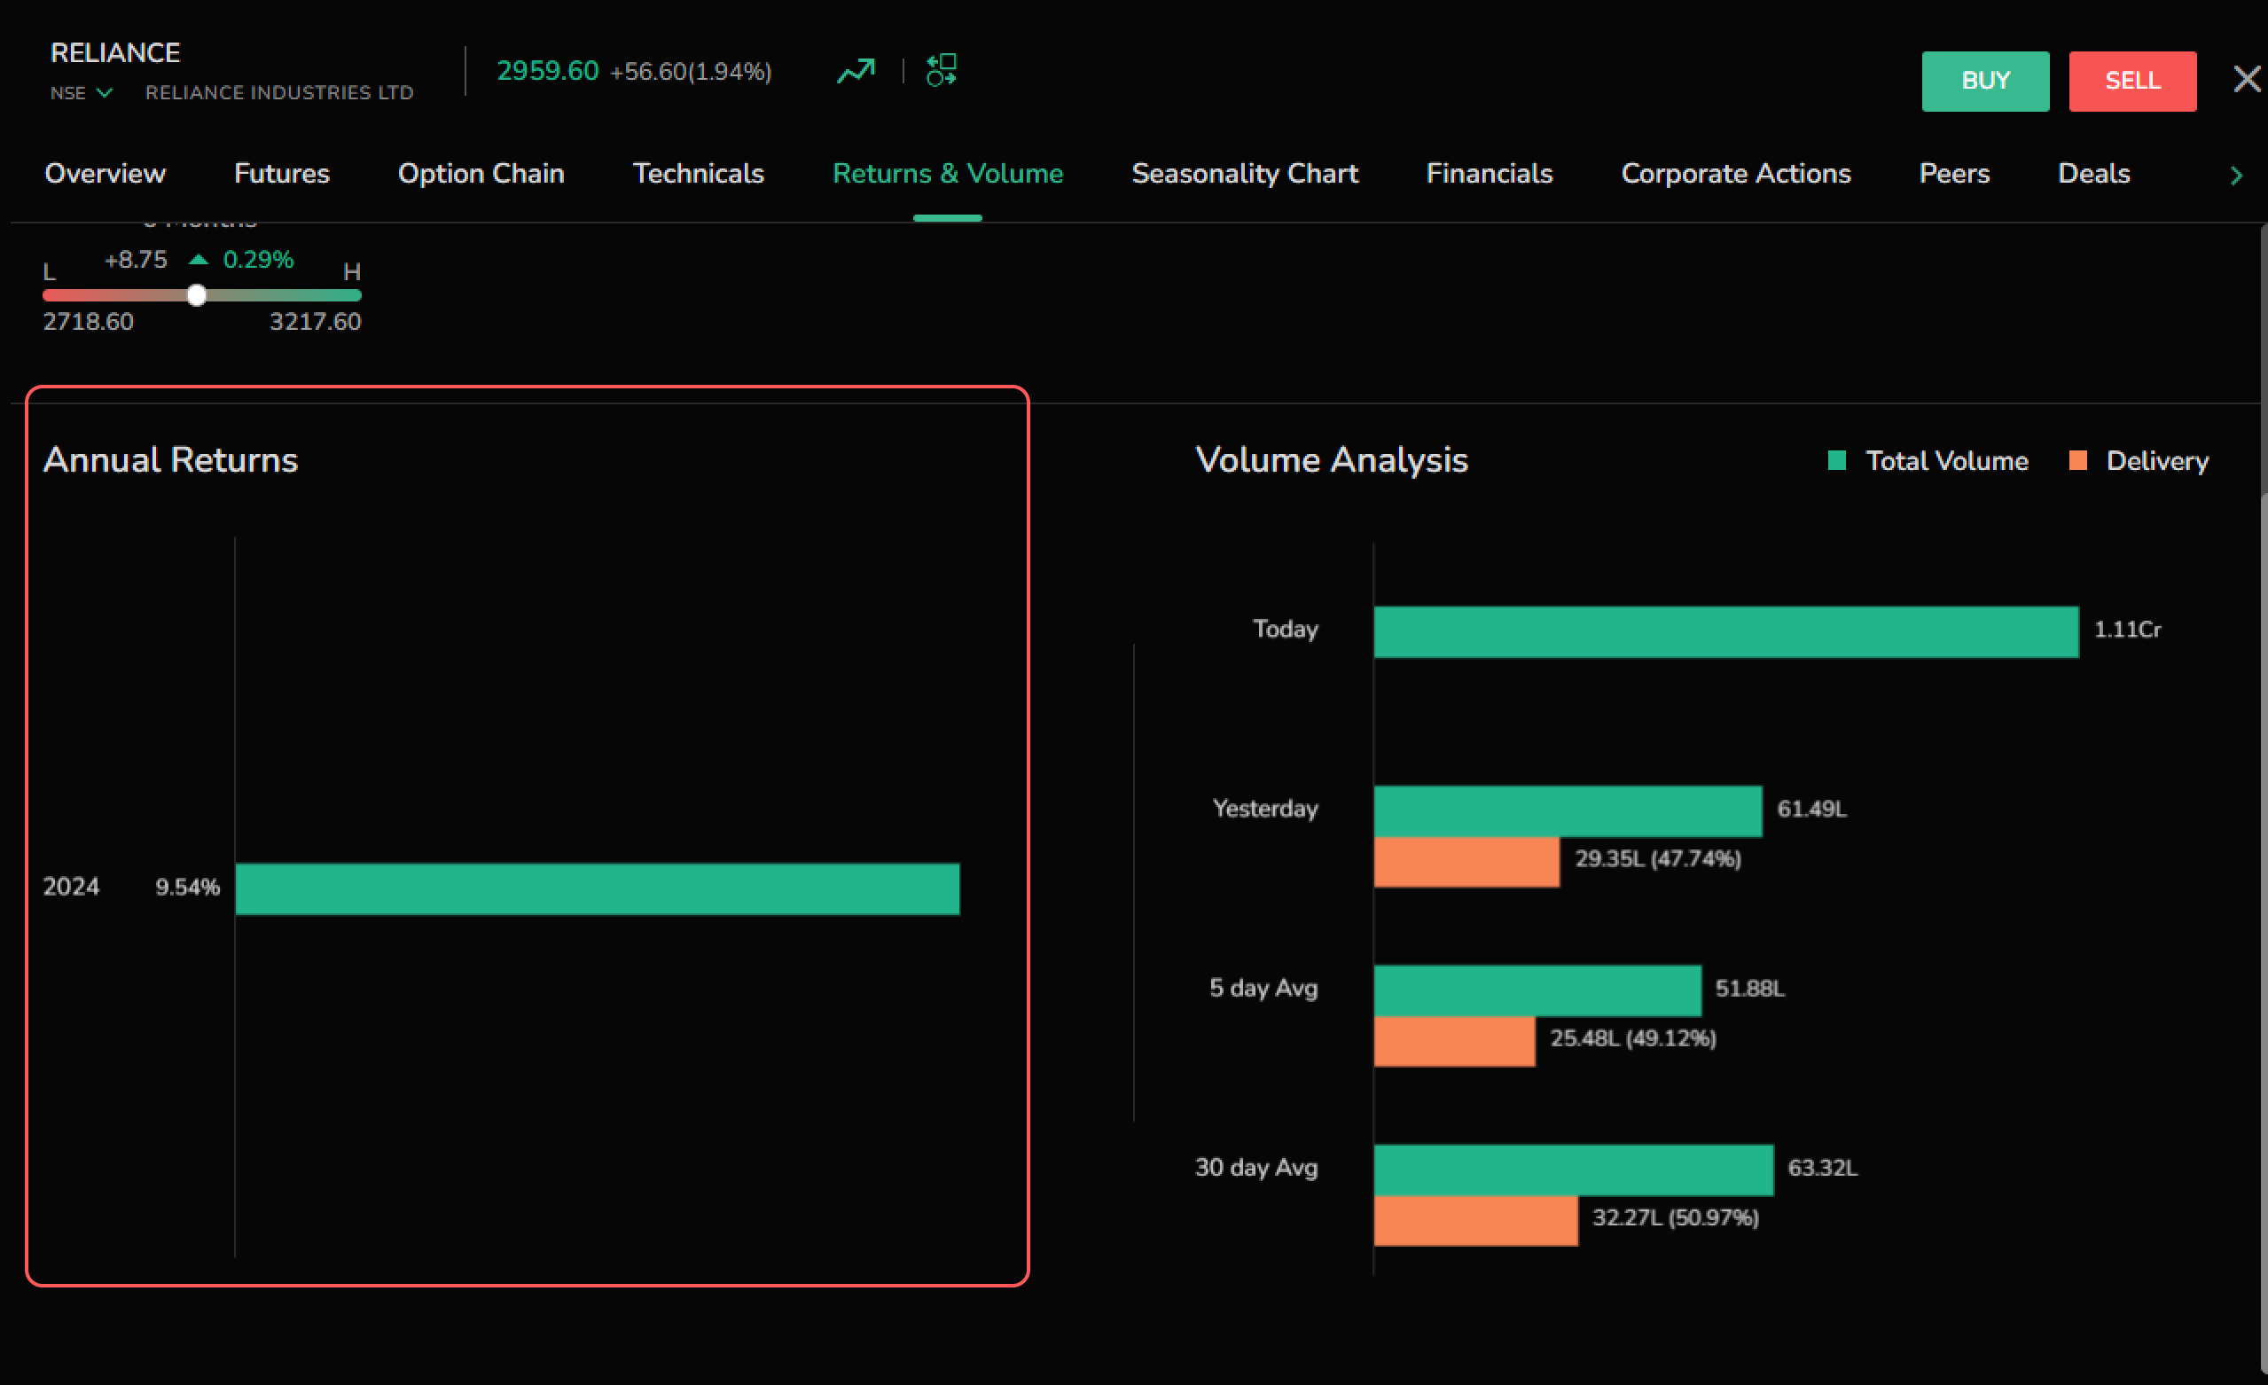Viewport: 2268px width, 1385px height.
Task: Open the Corporate Actions tab
Action: (1736, 174)
